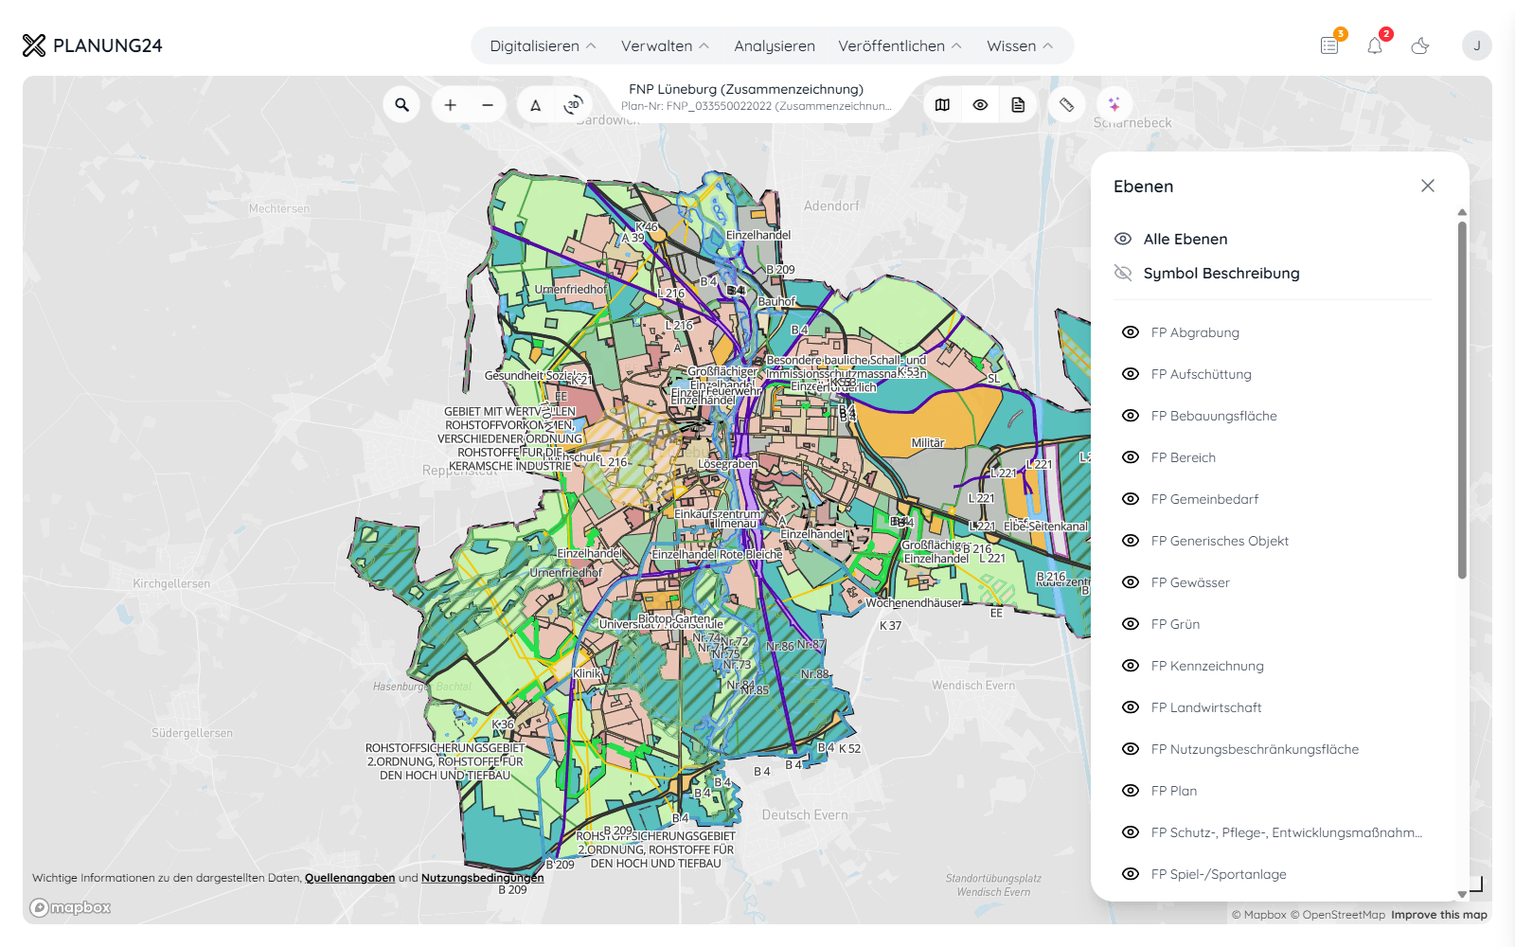This screenshot has width=1515, height=947.
Task: Click the scrollbar down arrow in Ebenen
Action: [1462, 894]
